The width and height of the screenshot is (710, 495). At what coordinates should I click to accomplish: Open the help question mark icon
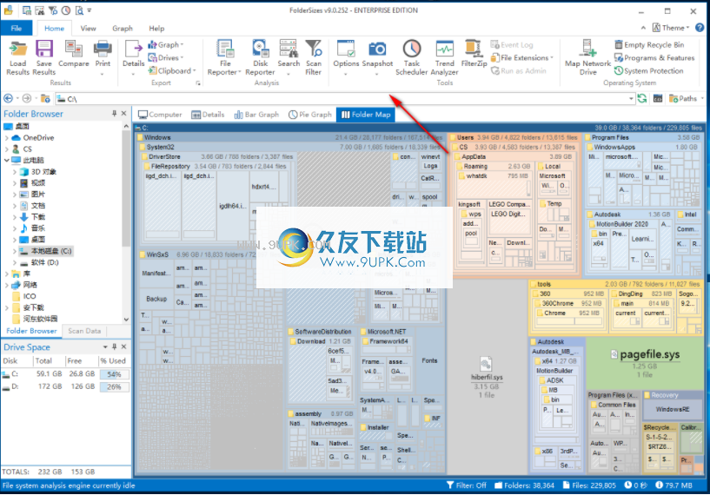click(x=700, y=28)
